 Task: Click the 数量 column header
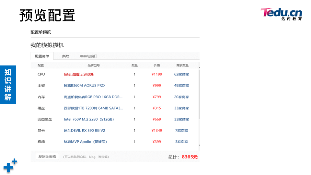(x=134, y=65)
